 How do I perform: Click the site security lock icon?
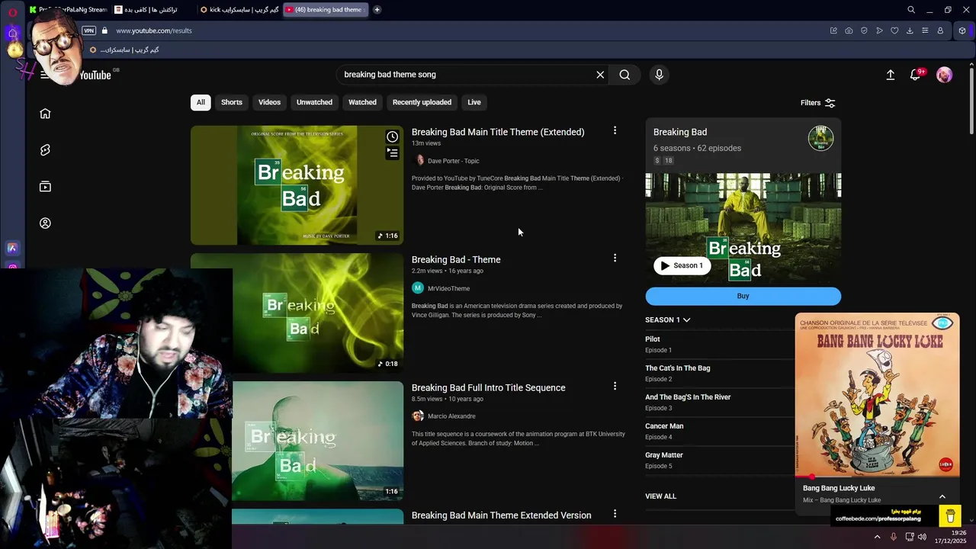[105, 30]
